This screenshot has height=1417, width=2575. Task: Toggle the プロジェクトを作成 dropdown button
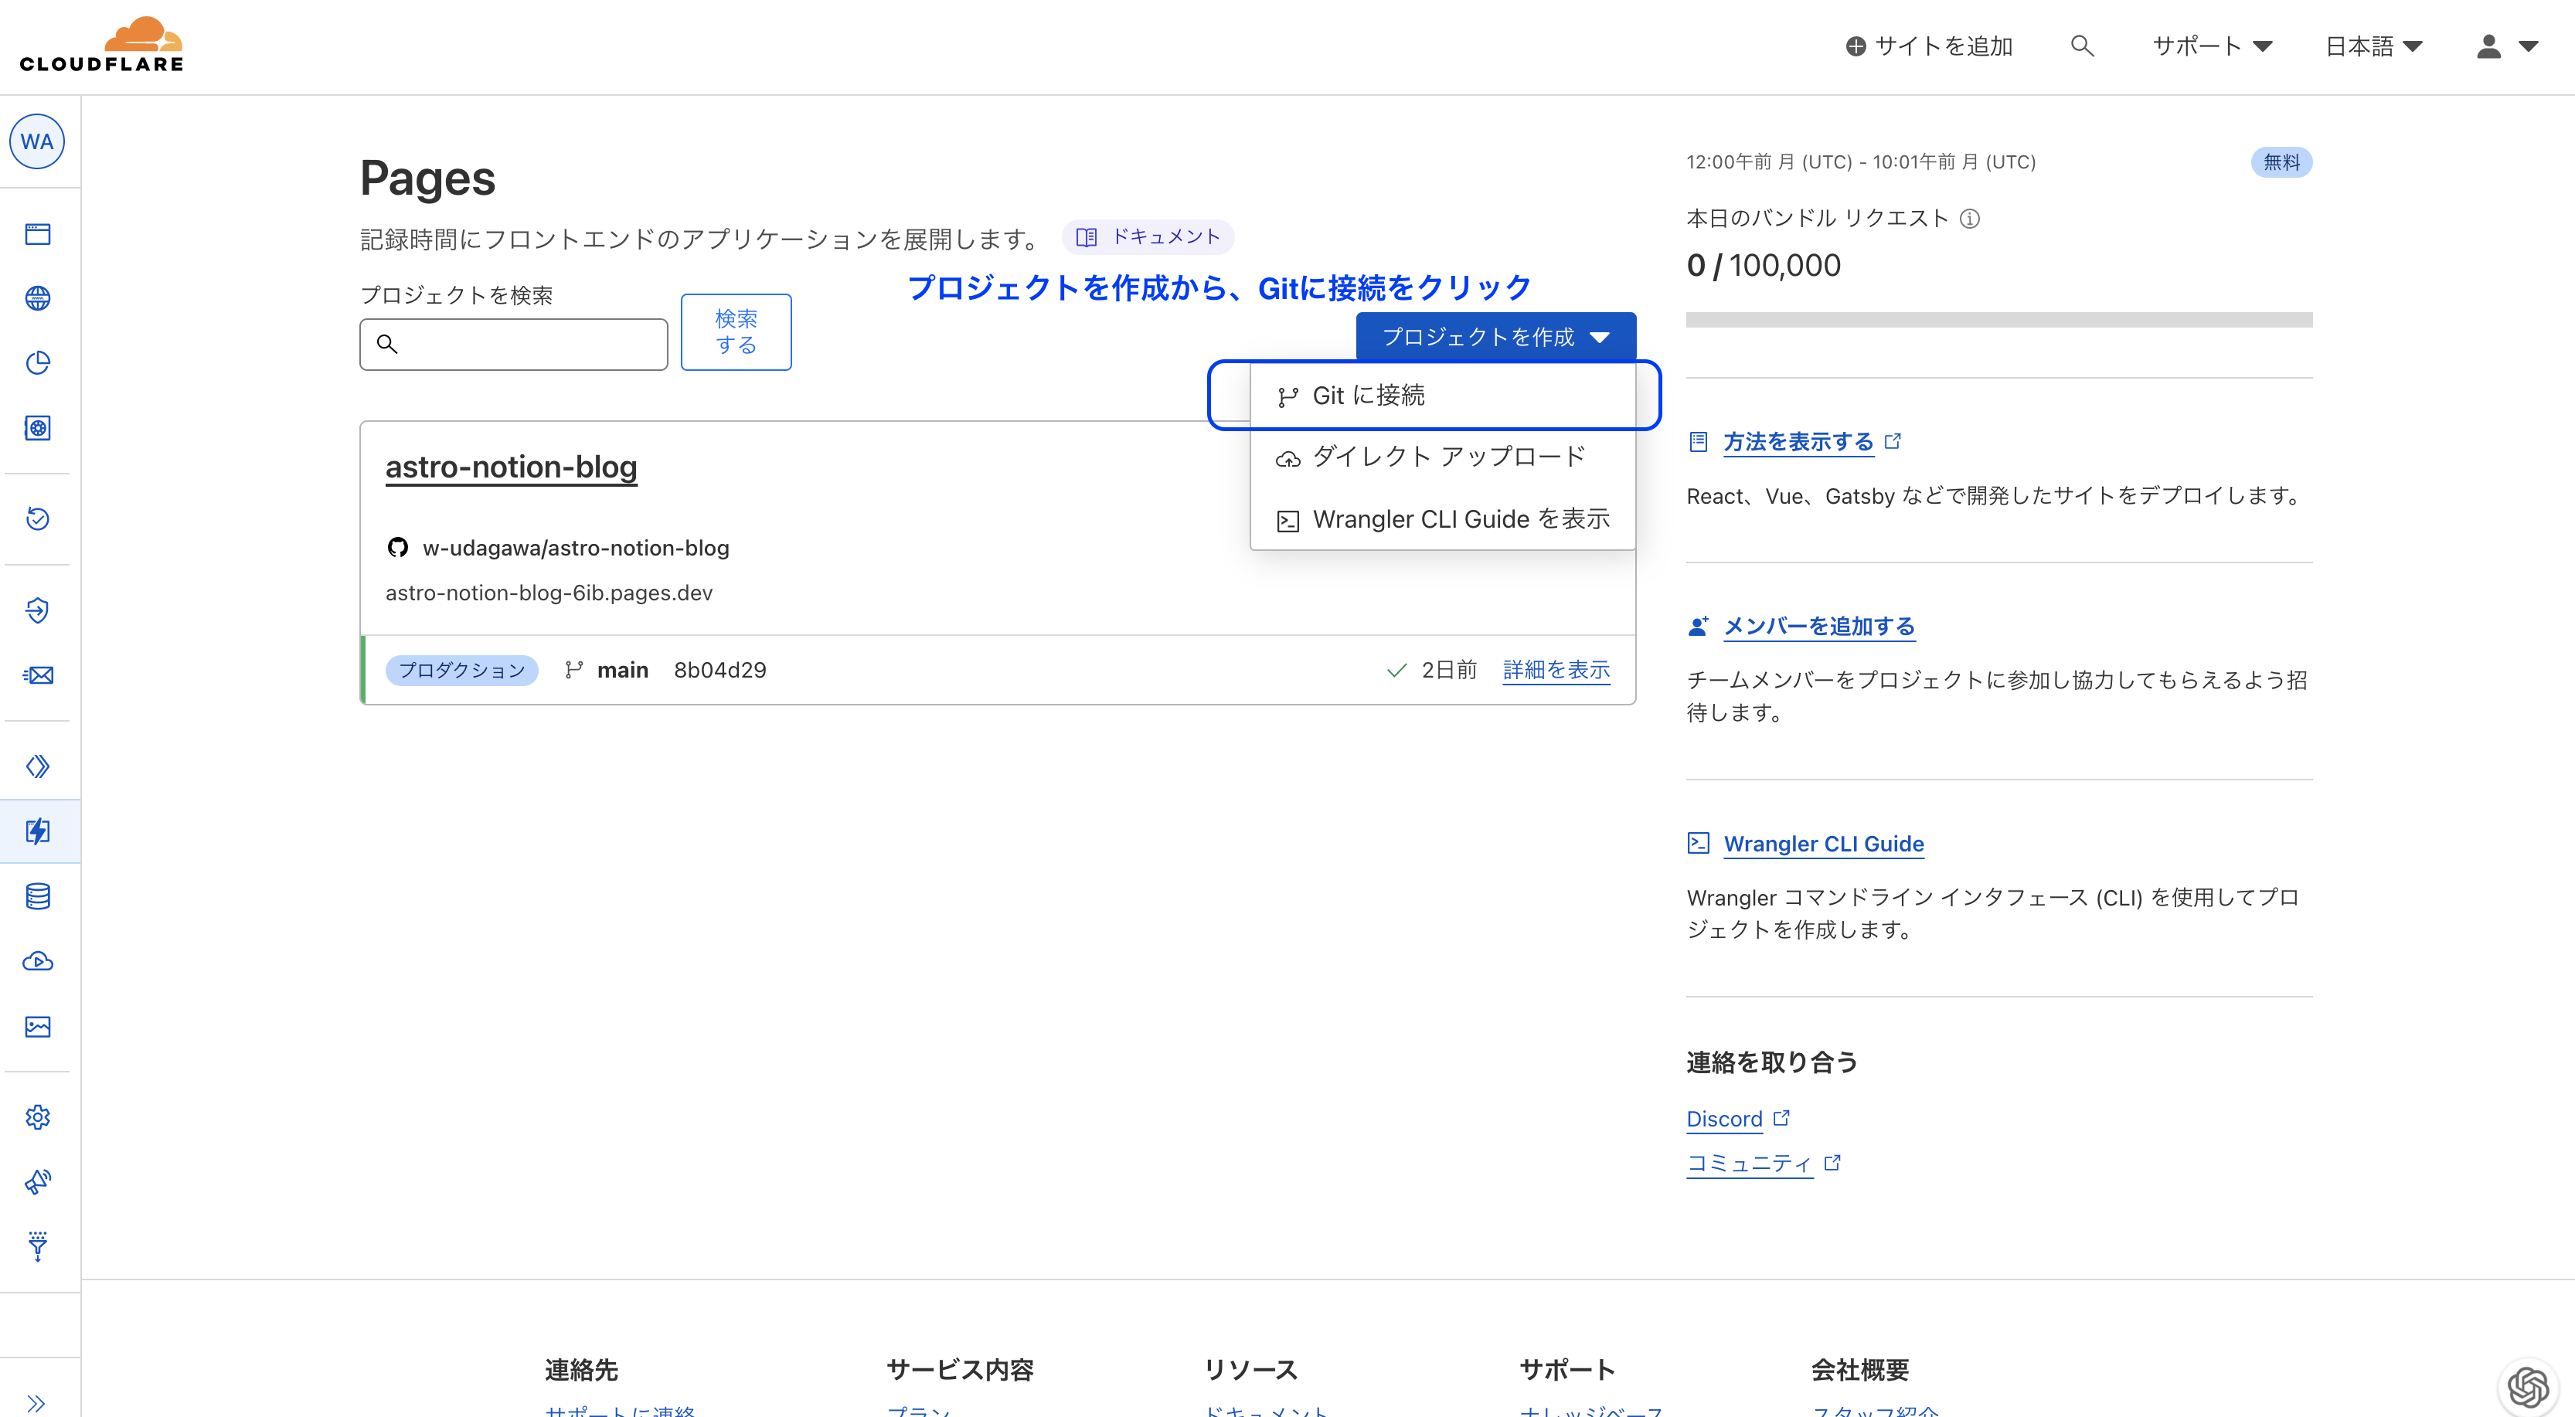coord(1495,337)
